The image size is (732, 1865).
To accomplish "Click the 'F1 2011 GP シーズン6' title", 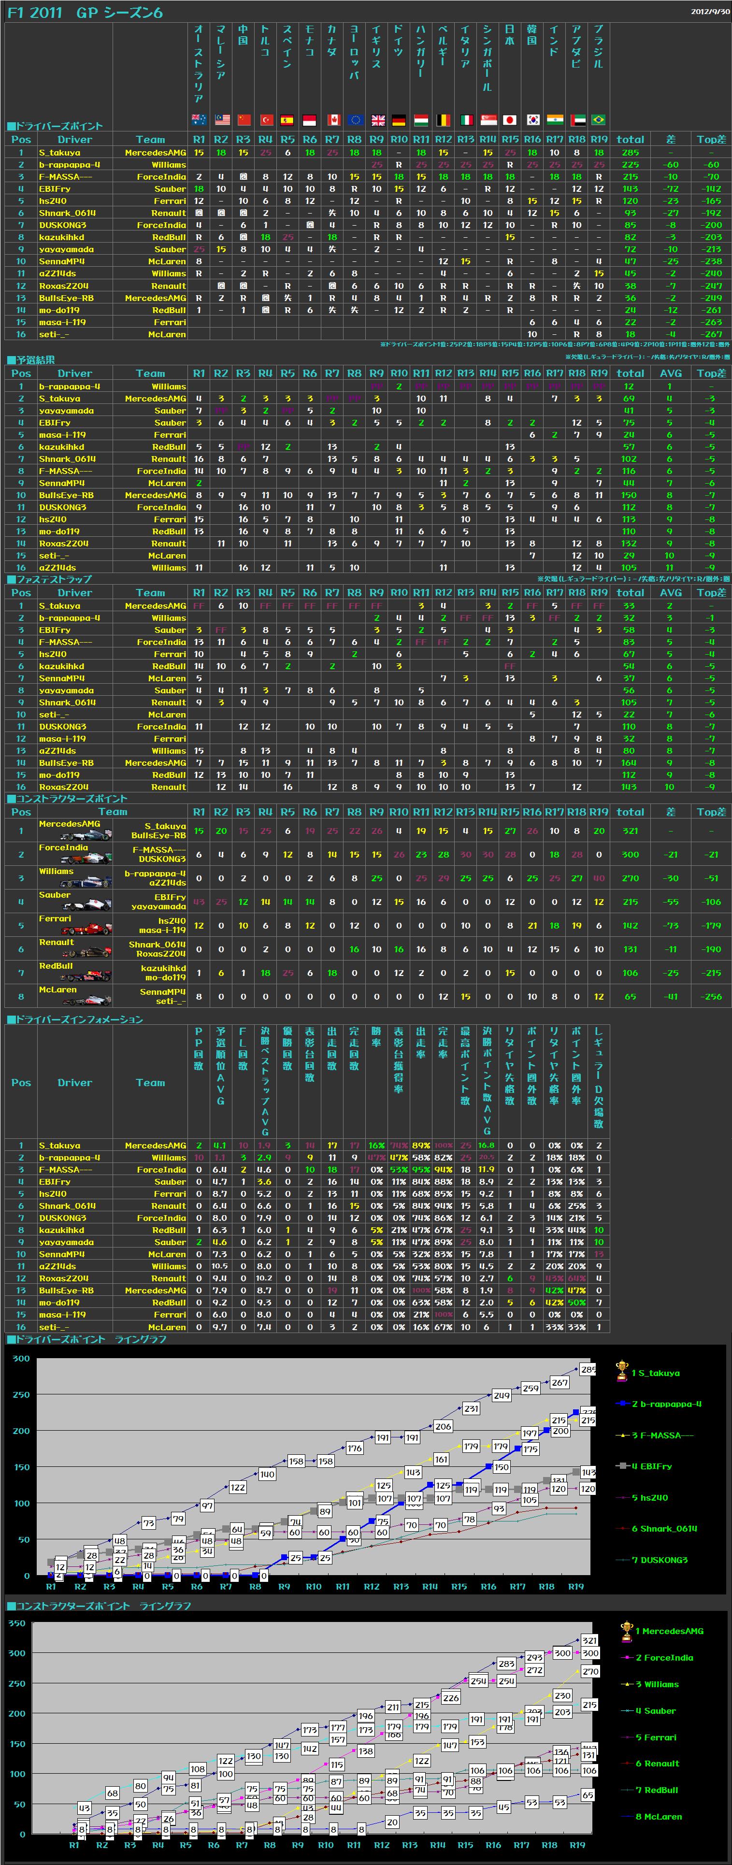I will point(86,12).
